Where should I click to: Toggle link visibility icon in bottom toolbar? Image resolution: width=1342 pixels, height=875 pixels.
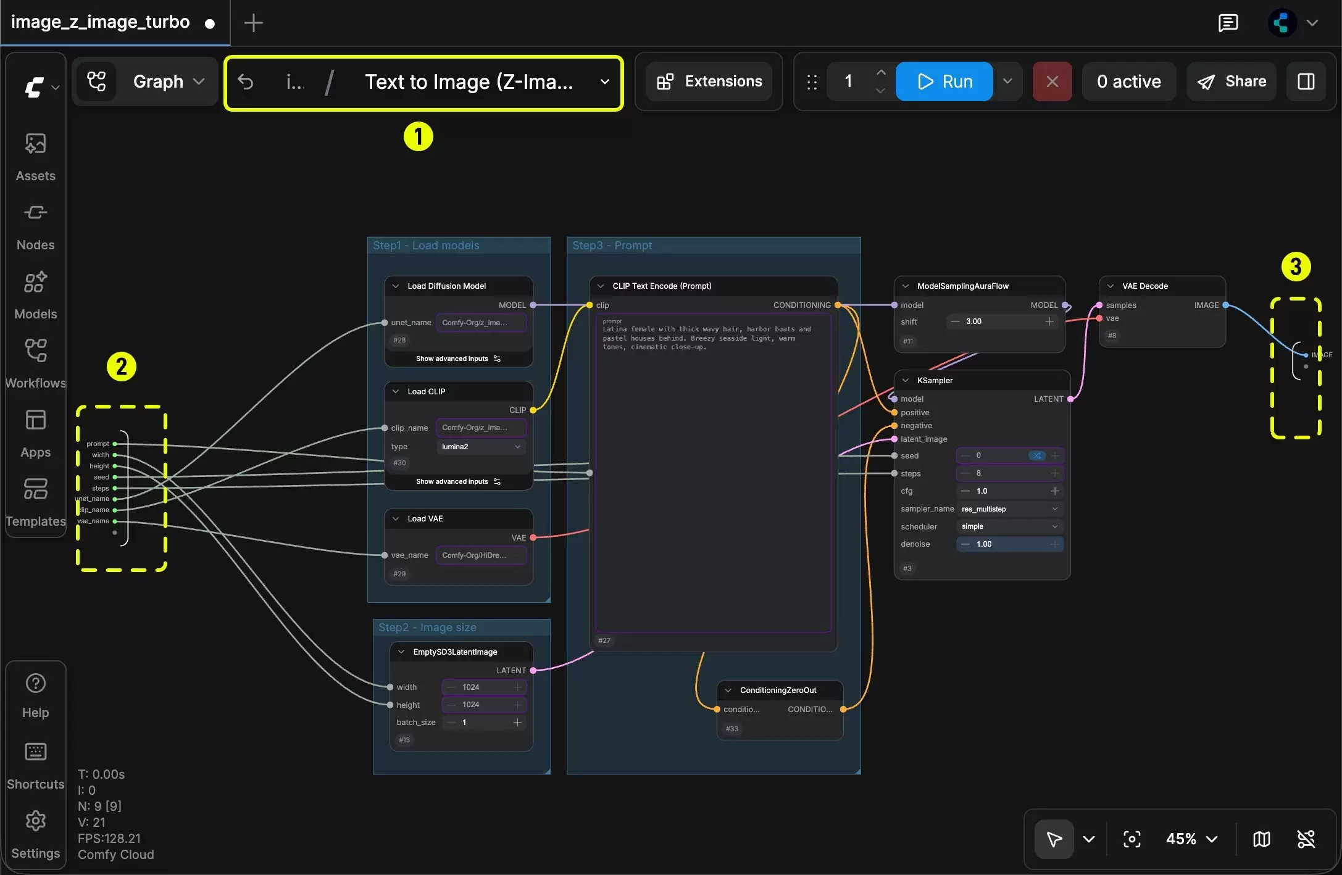pyautogui.click(x=1306, y=839)
